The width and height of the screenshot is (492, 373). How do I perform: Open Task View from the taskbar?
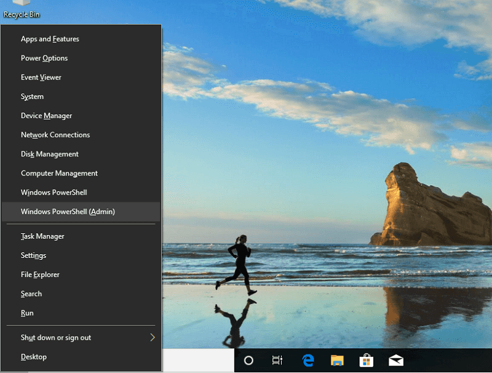(x=277, y=361)
